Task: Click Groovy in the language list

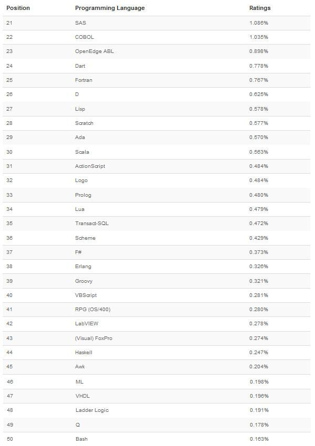Action: 83,281
